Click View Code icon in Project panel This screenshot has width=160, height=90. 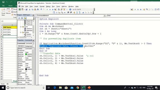click(19, 18)
